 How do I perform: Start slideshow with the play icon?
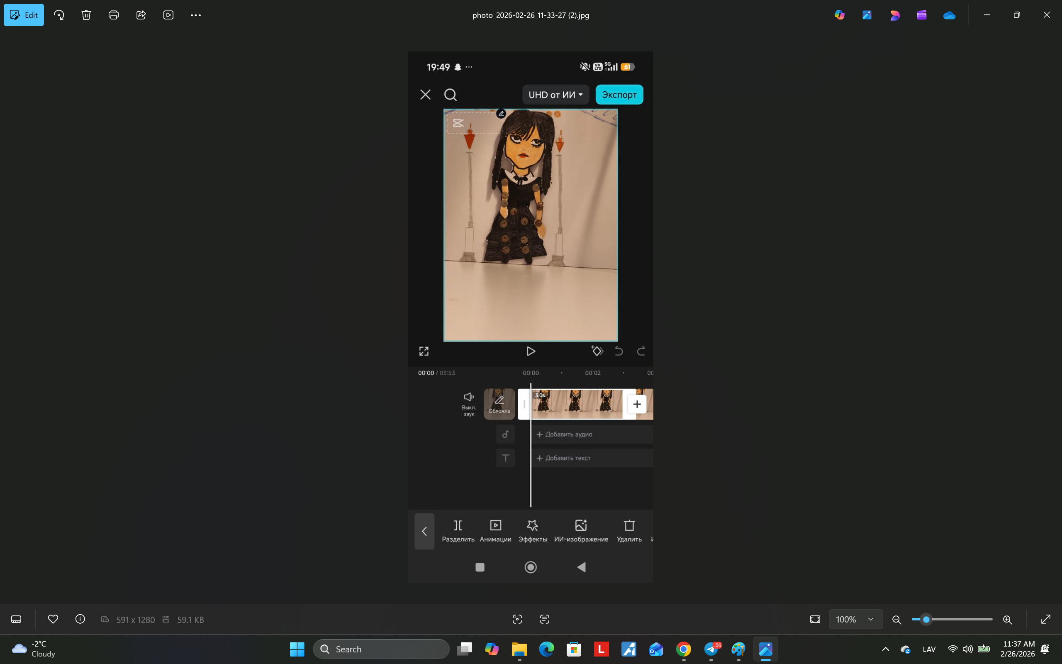coord(168,15)
